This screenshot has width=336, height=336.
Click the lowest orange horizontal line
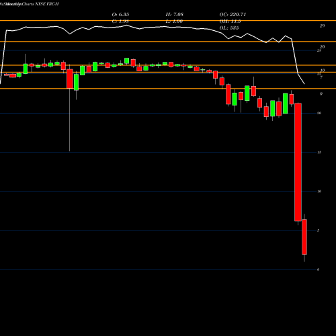(x=168, y=89)
